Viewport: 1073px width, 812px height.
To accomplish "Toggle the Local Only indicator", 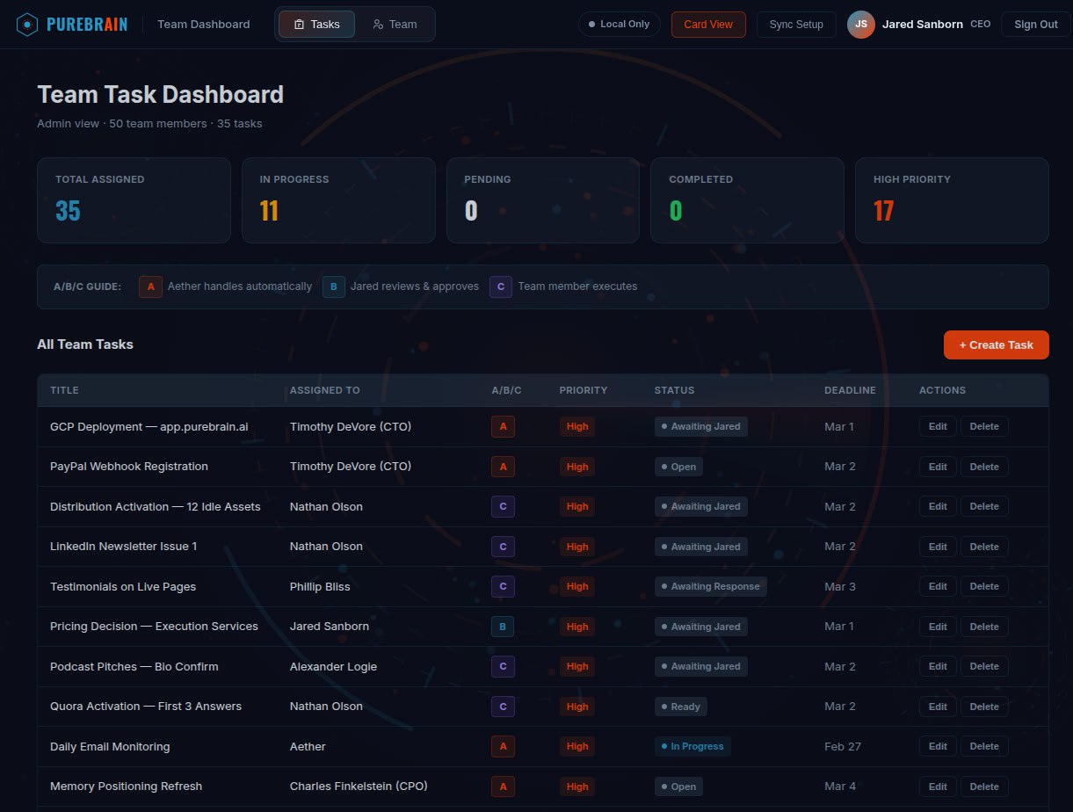I will pos(619,24).
